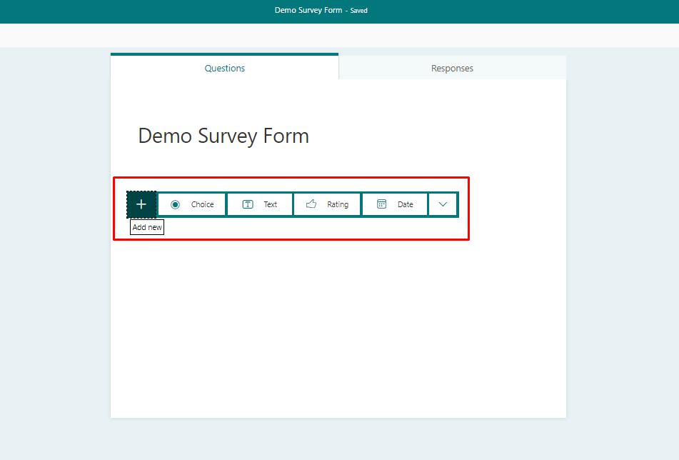Select the Questions tab
Image resolution: width=679 pixels, height=460 pixels.
tap(224, 68)
